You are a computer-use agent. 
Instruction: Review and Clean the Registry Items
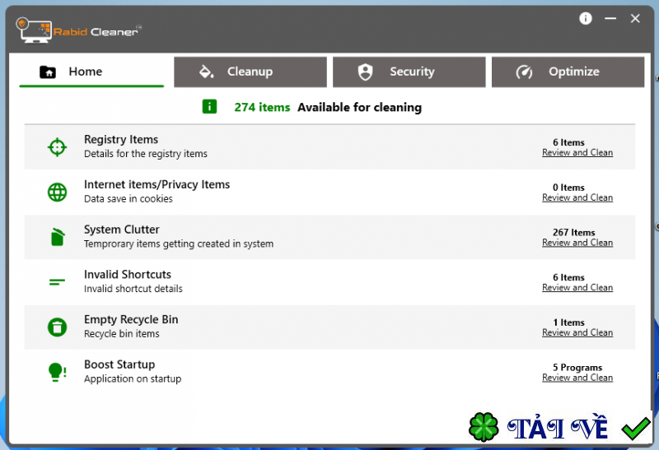coord(577,153)
